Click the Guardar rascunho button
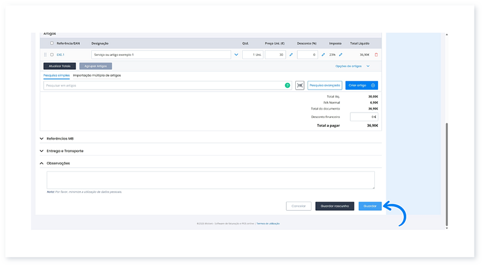Screen dimensions: 483x266 click(x=334, y=206)
